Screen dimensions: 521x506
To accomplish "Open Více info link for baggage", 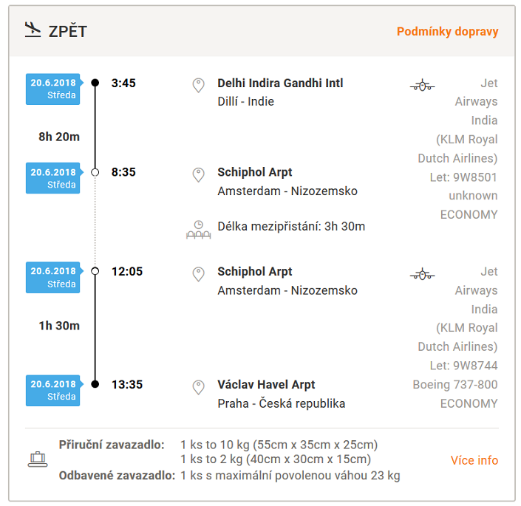I will pos(474,460).
